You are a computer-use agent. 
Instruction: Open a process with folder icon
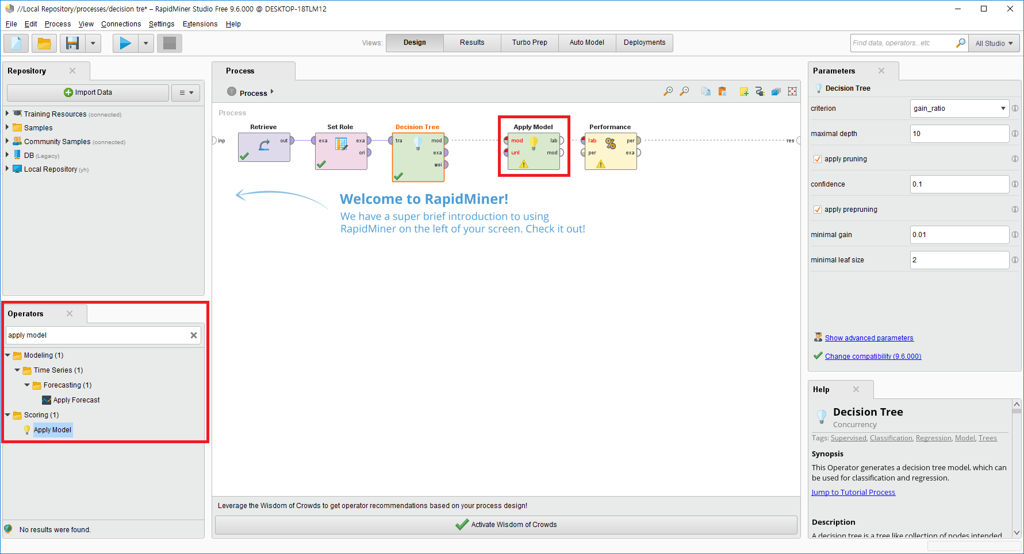click(44, 43)
